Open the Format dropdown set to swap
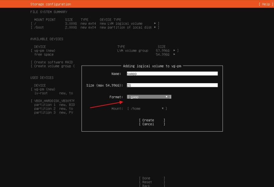274x187 pixels. click(149, 97)
